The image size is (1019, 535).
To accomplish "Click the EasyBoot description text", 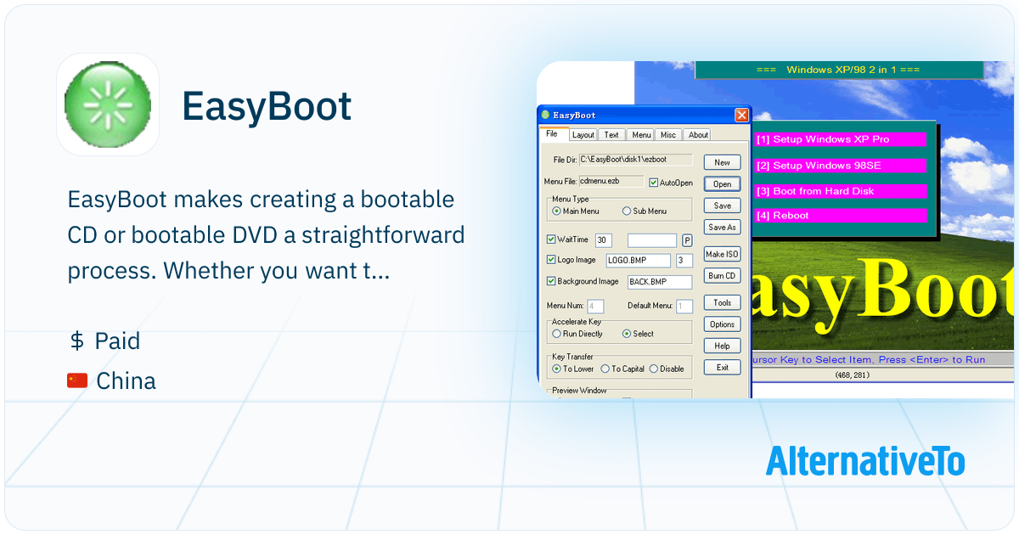I will coord(267,234).
